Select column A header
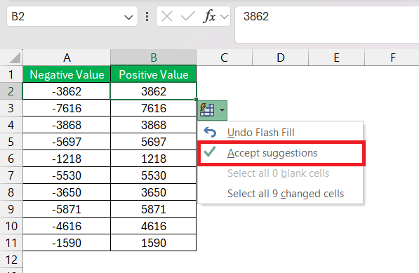Screen dimensions: 419x273 pyautogui.click(x=67, y=58)
